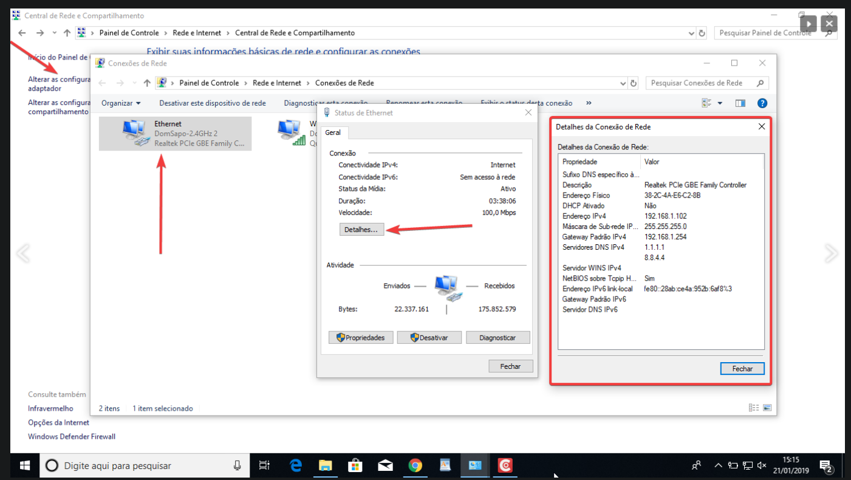Select the physical address 38-2C-4A-E6-C2-8B
The height and width of the screenshot is (480, 851).
tap(672, 195)
